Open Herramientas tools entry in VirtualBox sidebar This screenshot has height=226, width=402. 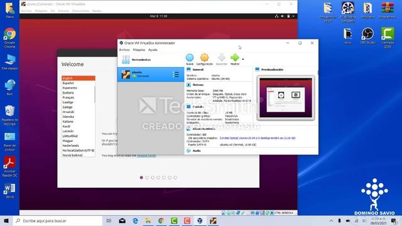151,60
